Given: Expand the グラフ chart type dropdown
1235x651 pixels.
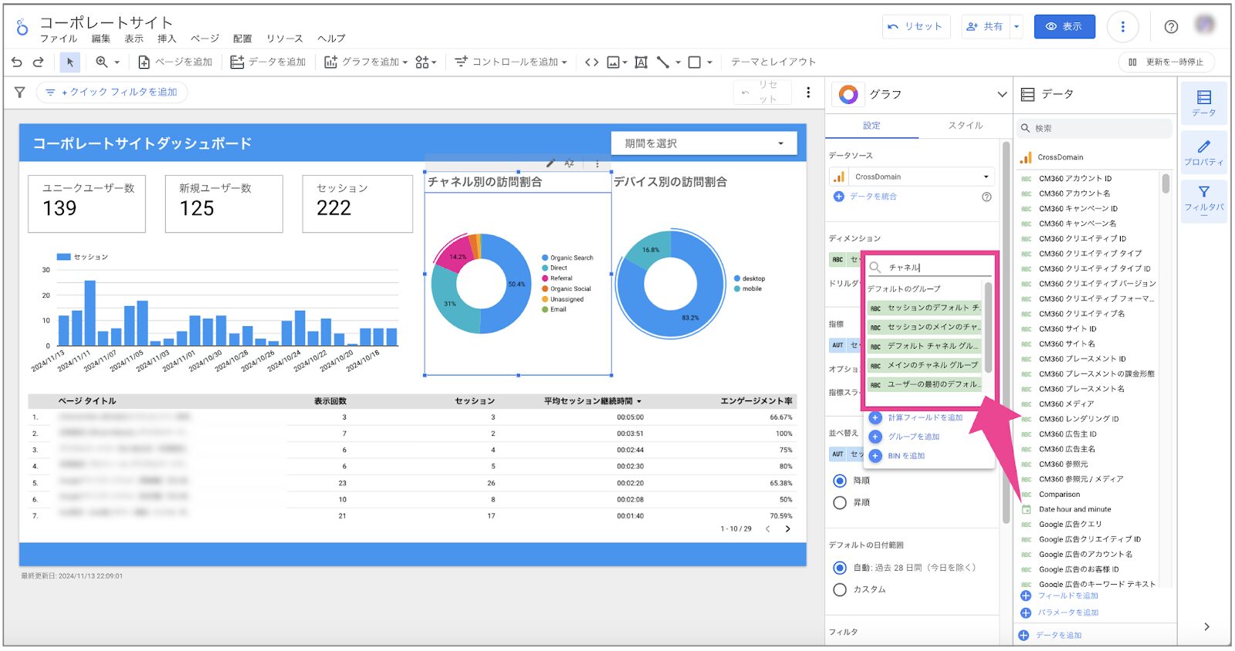Looking at the screenshot, I should pyautogui.click(x=1002, y=95).
